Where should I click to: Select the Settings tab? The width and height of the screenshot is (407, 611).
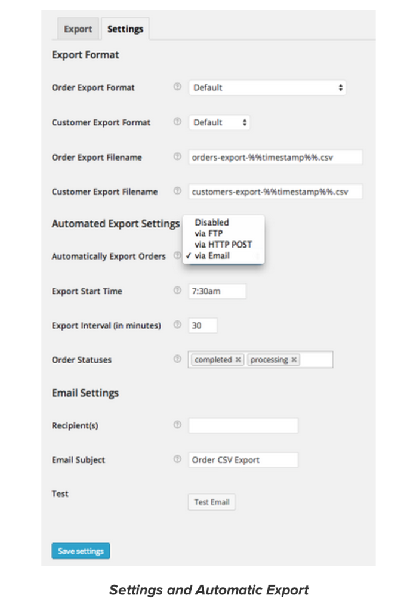tap(125, 28)
